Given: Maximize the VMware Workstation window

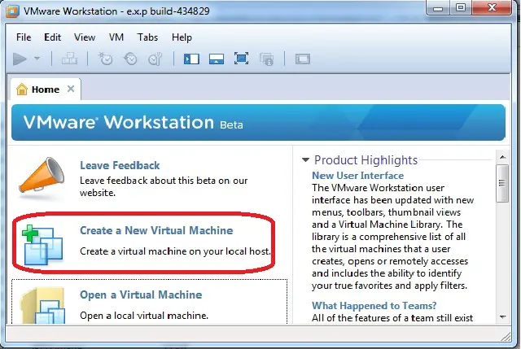Looking at the screenshot, I should (461, 8).
